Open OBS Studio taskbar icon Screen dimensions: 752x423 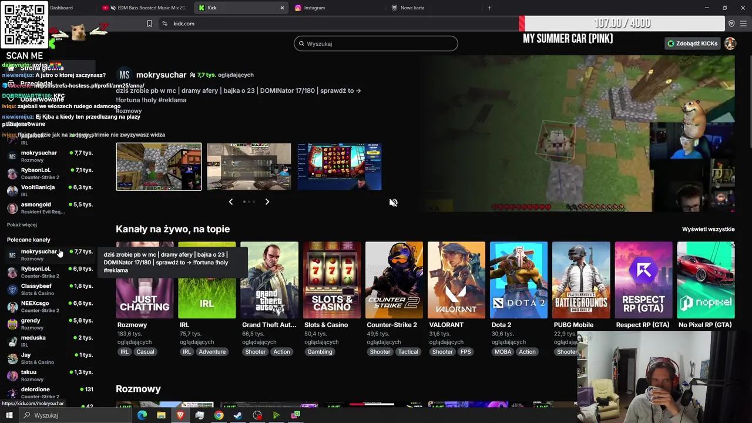257,415
